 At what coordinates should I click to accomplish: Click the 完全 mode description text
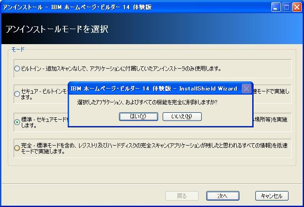154,148
